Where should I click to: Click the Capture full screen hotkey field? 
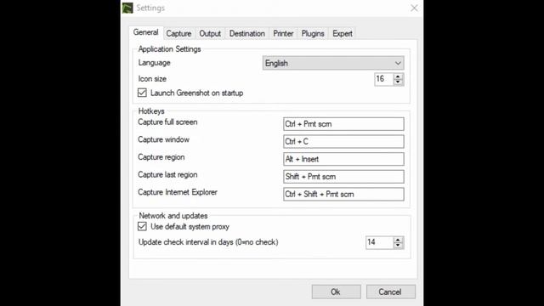(x=343, y=124)
